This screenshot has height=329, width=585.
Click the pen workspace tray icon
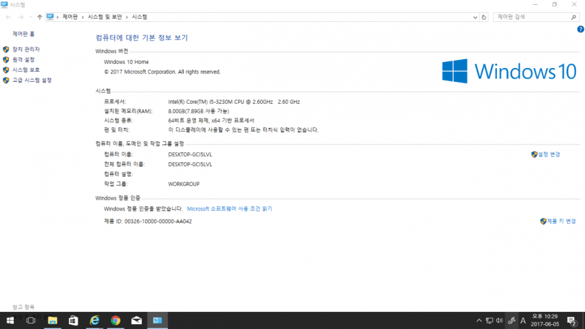point(511,321)
